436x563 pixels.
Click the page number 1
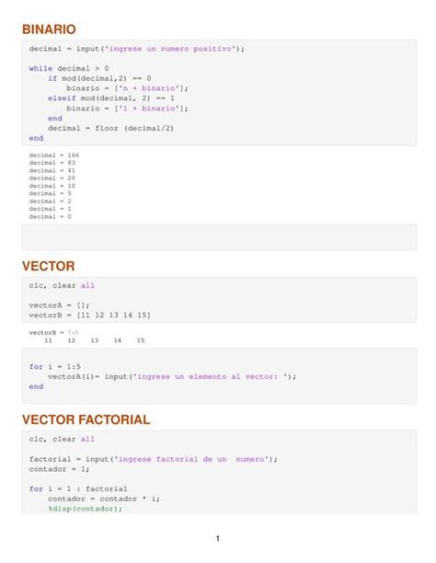(218, 538)
